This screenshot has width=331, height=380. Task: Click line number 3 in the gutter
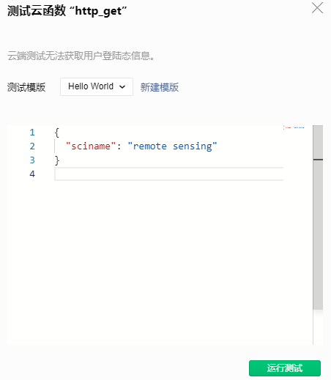32,160
